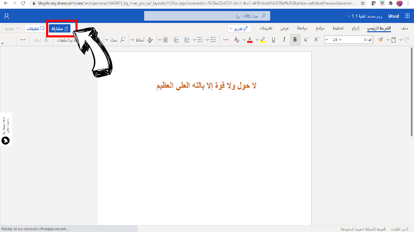
Task: Open the ملف (File) menu
Action: click(x=404, y=28)
